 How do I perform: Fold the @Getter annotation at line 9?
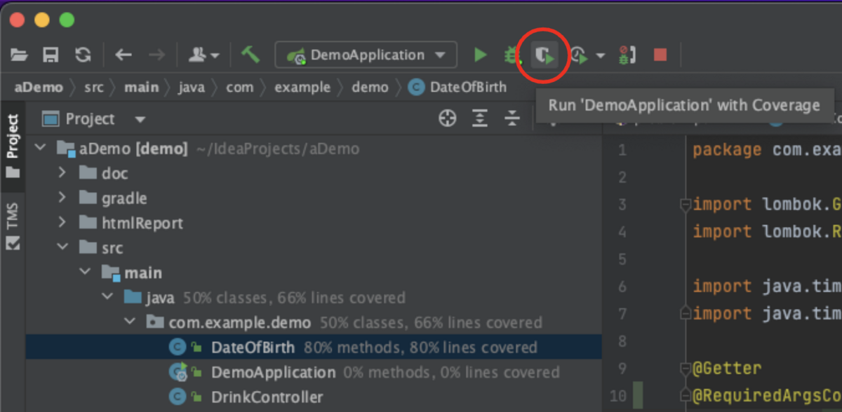click(x=686, y=369)
